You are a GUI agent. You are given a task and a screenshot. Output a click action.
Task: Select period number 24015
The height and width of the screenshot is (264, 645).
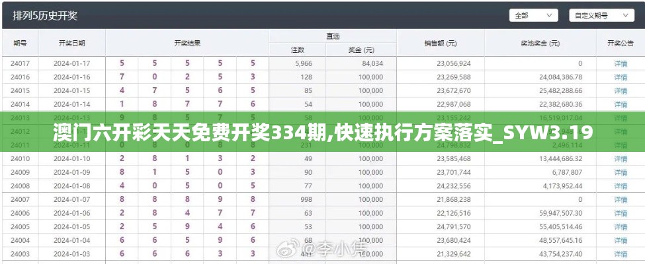[x=20, y=90]
